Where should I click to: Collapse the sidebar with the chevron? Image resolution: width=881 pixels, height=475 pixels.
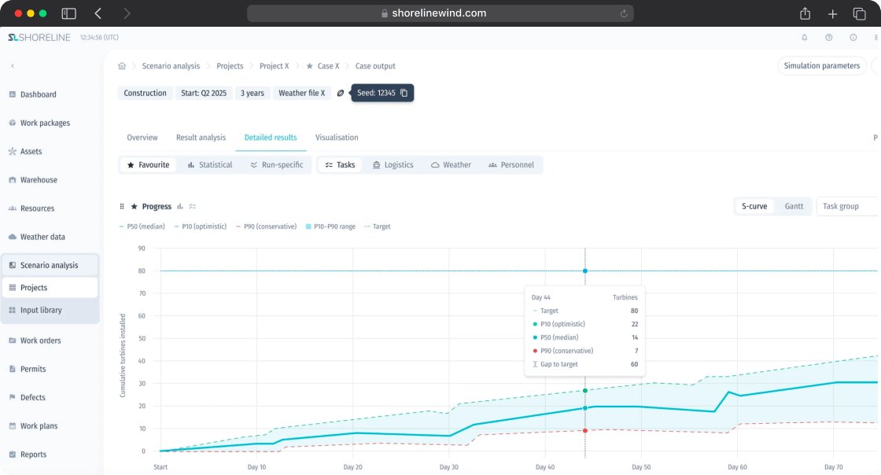coord(13,66)
